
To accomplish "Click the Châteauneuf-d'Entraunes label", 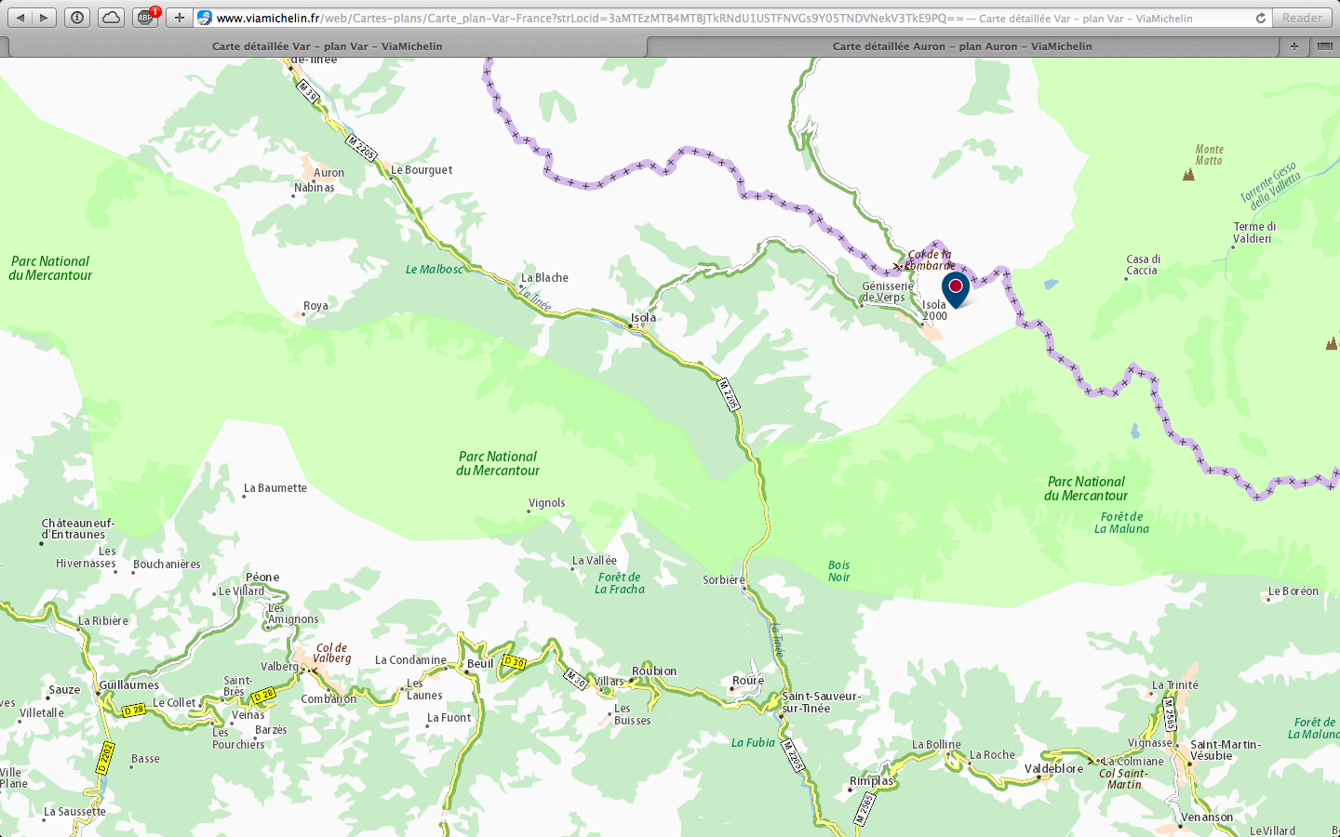I will [x=77, y=529].
